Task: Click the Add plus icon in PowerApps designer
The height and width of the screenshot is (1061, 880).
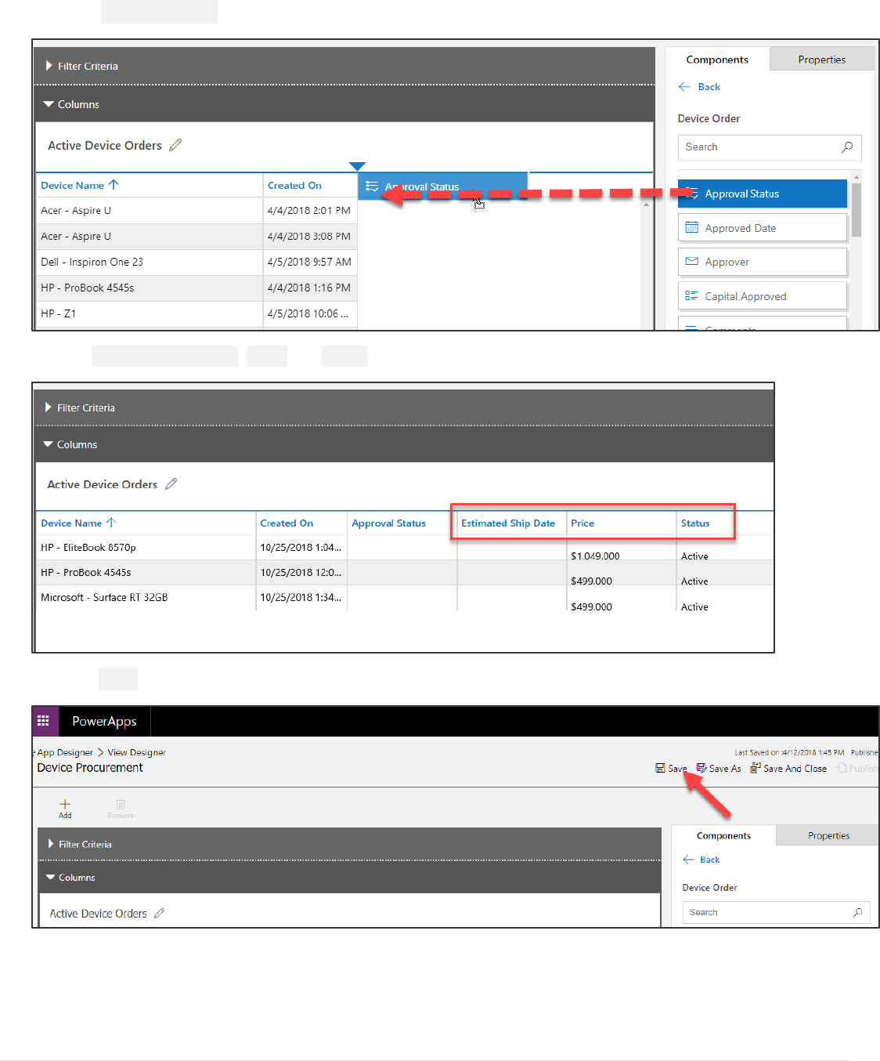Action: pyautogui.click(x=65, y=804)
